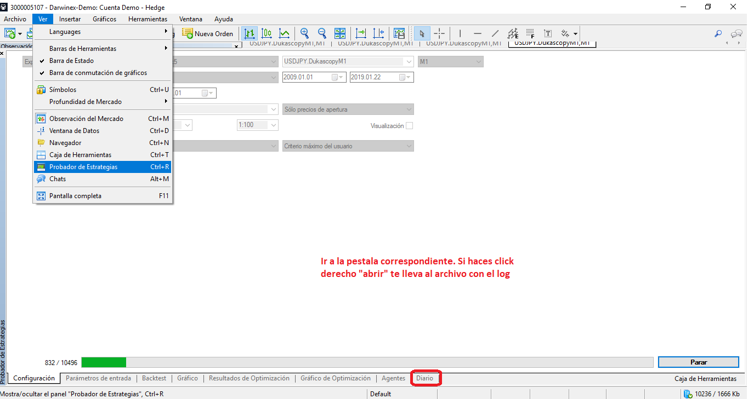Screen dimensions: 748x399
Task: Open the M1 timeframe dropdown
Action: pyautogui.click(x=451, y=62)
